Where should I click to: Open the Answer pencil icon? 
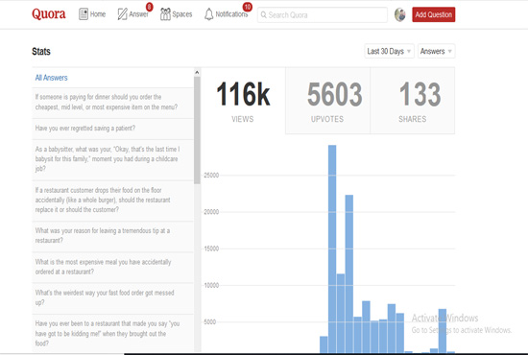point(122,14)
